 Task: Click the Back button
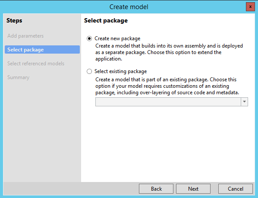pos(156,189)
